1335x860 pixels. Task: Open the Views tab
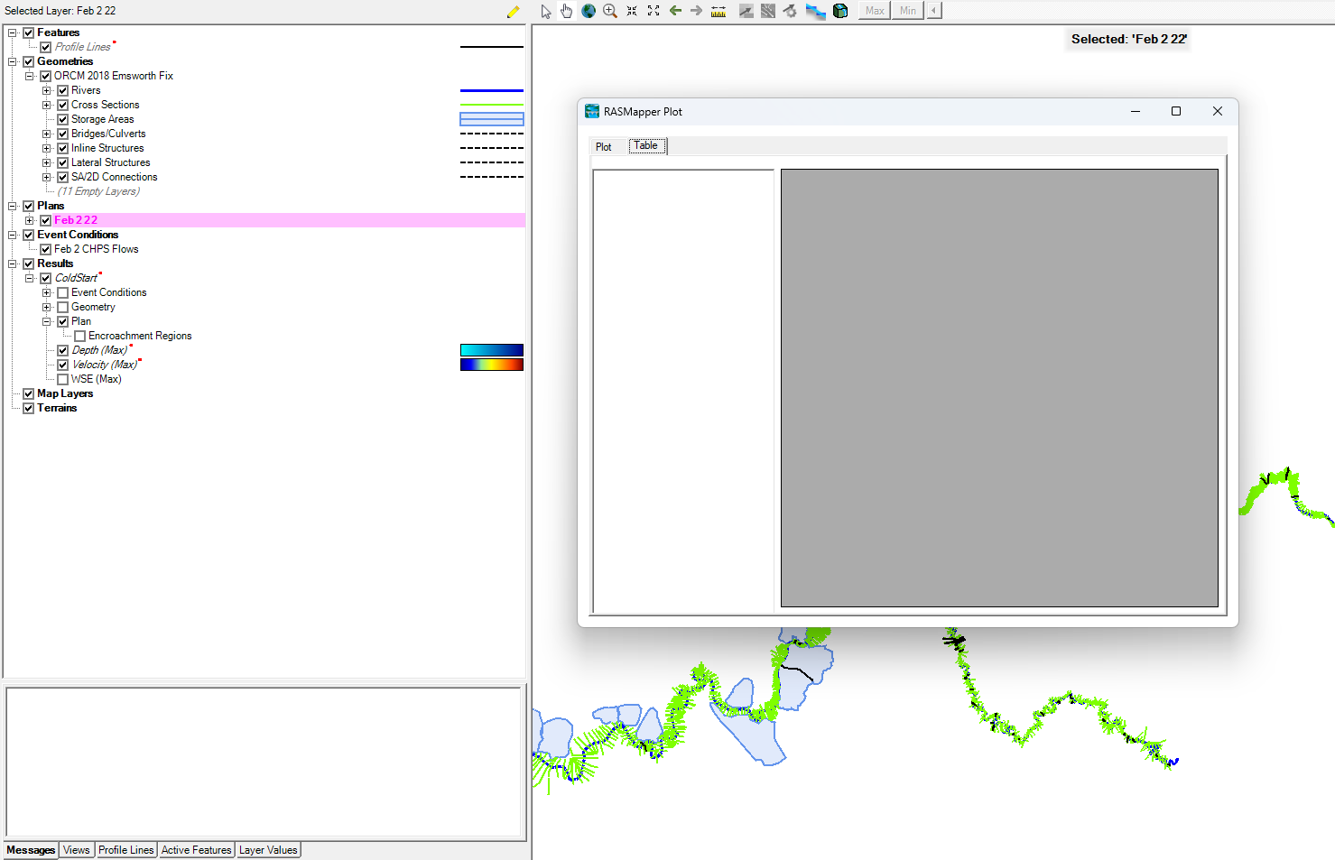click(77, 850)
